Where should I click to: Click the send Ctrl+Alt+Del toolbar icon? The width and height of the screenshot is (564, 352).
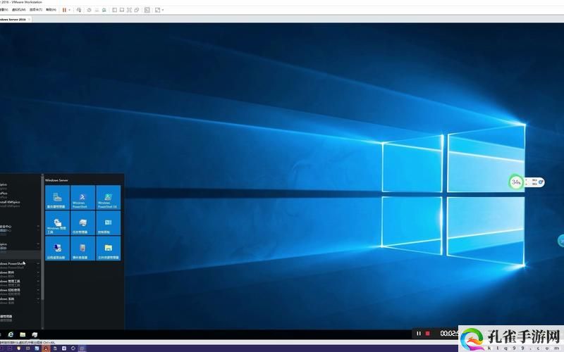pos(79,10)
